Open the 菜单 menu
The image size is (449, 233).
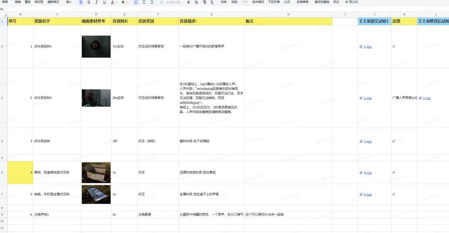(x=5, y=2)
